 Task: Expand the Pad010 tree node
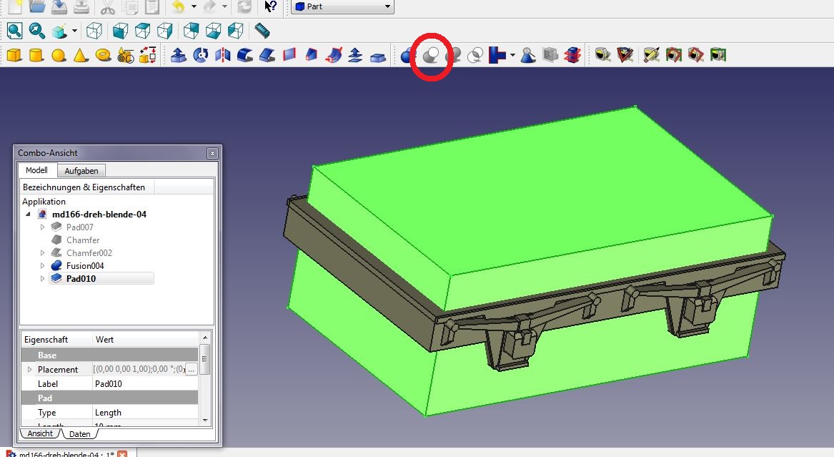43,278
